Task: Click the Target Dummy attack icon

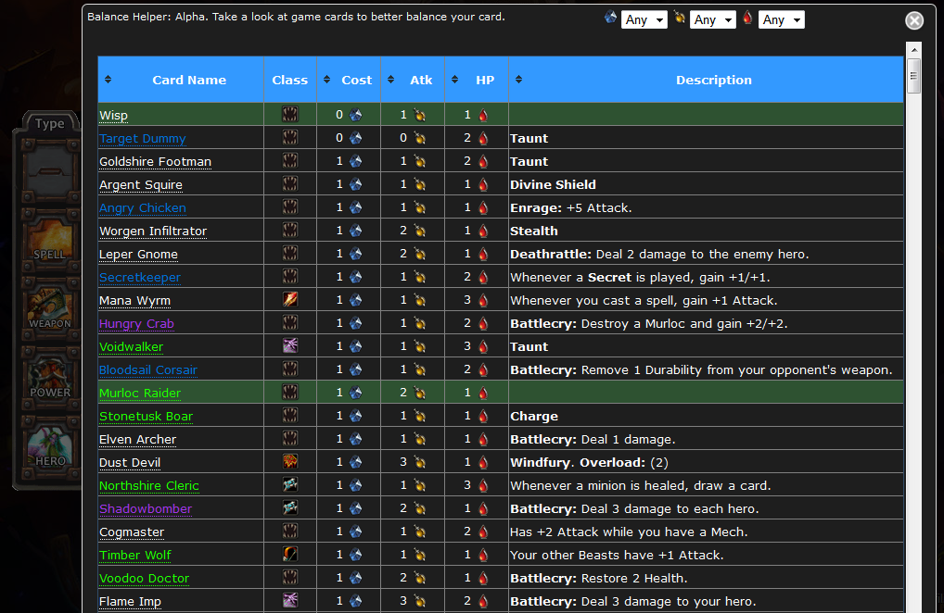Action: coord(420,138)
